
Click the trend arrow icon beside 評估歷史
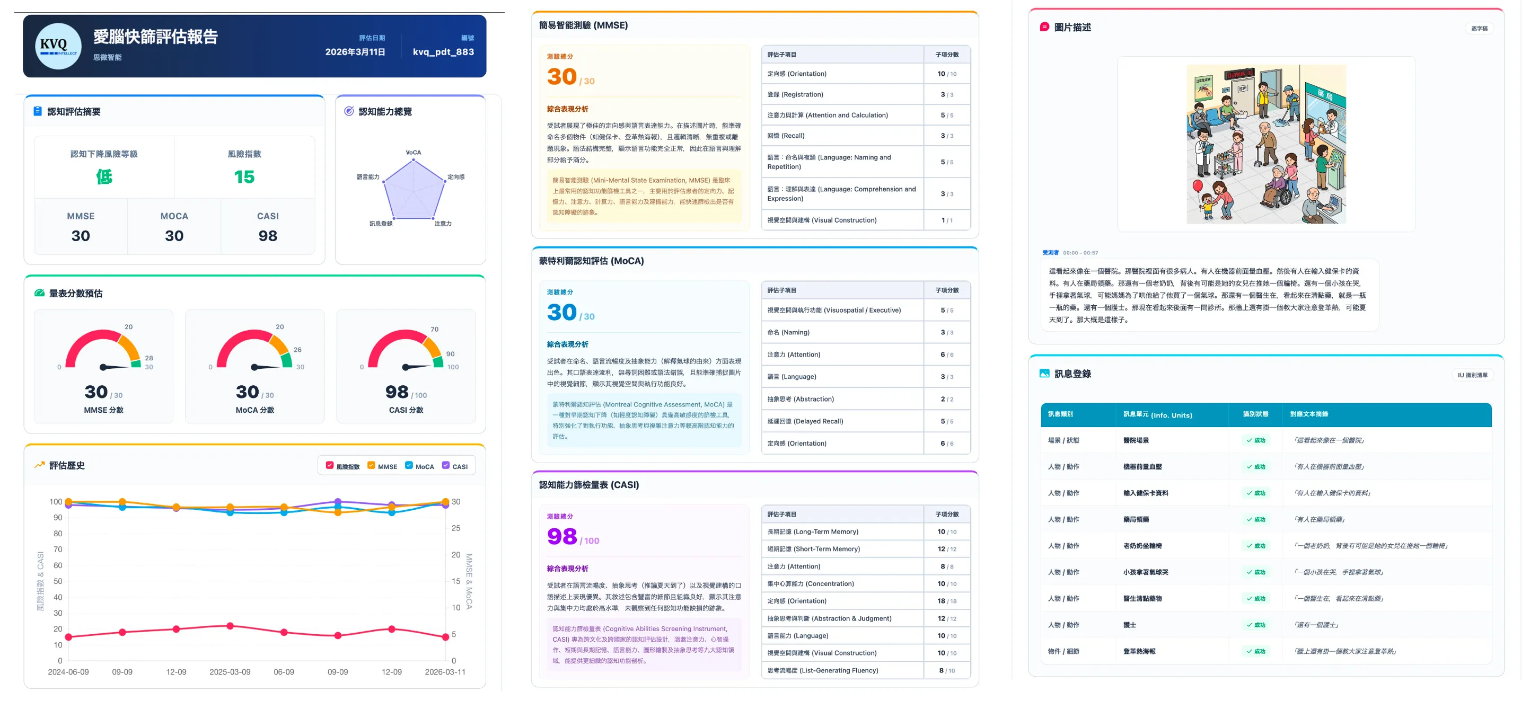40,465
